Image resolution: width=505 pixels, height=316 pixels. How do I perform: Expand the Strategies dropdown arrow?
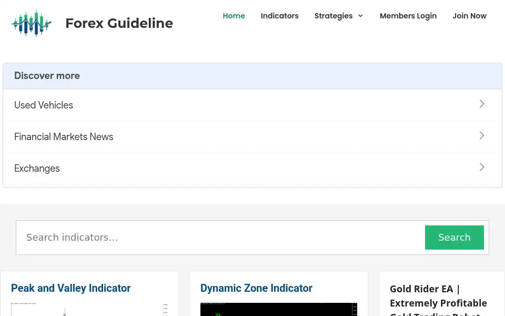360,16
